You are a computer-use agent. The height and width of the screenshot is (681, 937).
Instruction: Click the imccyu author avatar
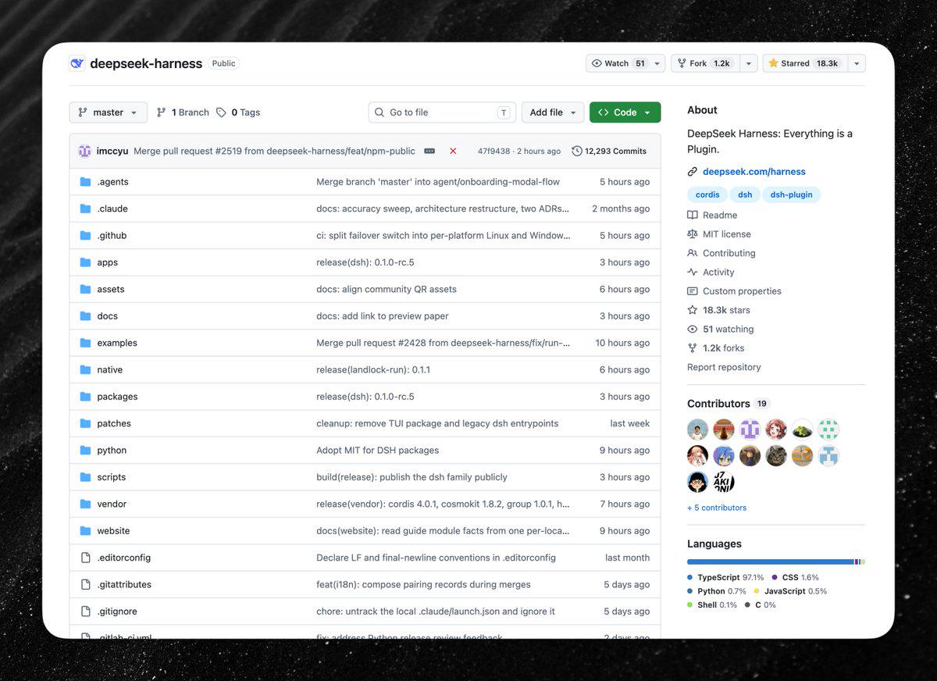84,151
